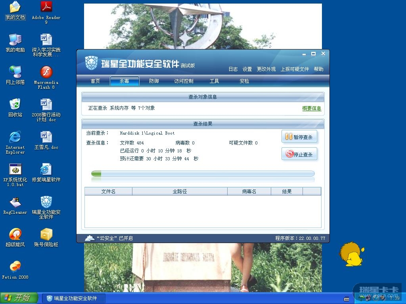
Task: Close the Rising security window
Action: click(x=323, y=53)
